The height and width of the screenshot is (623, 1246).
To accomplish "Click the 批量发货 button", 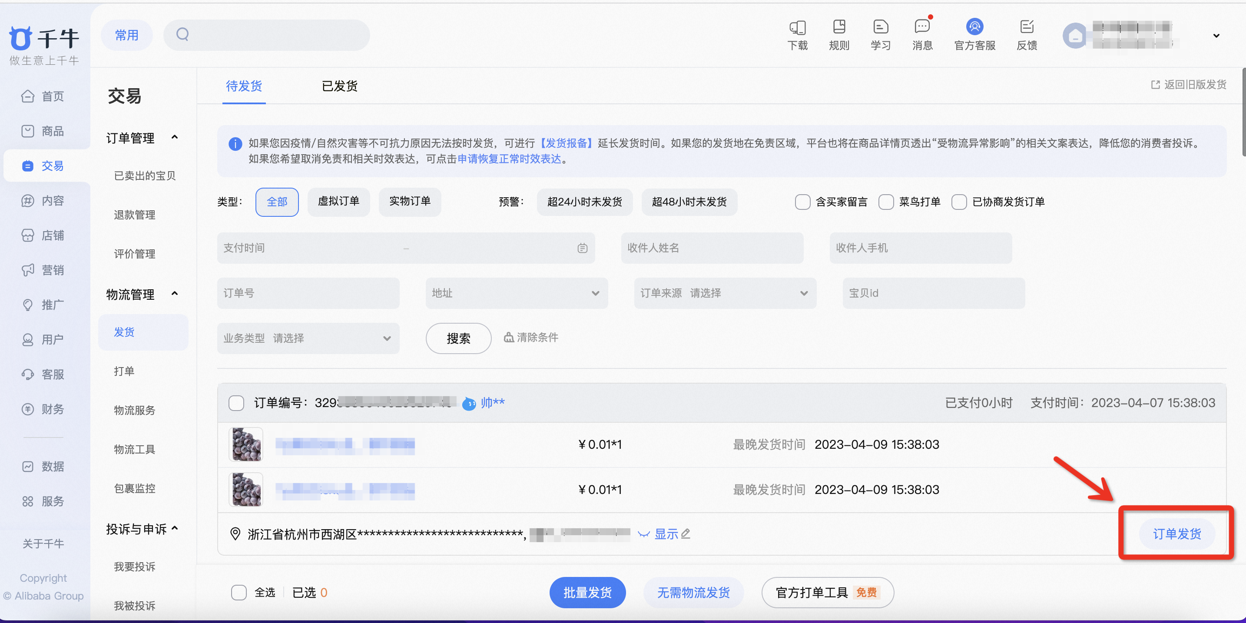I will [x=587, y=593].
